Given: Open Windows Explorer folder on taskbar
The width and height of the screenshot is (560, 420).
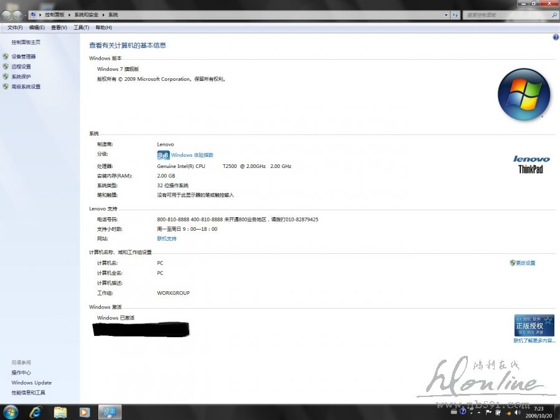Looking at the screenshot, I should click(x=60, y=413).
